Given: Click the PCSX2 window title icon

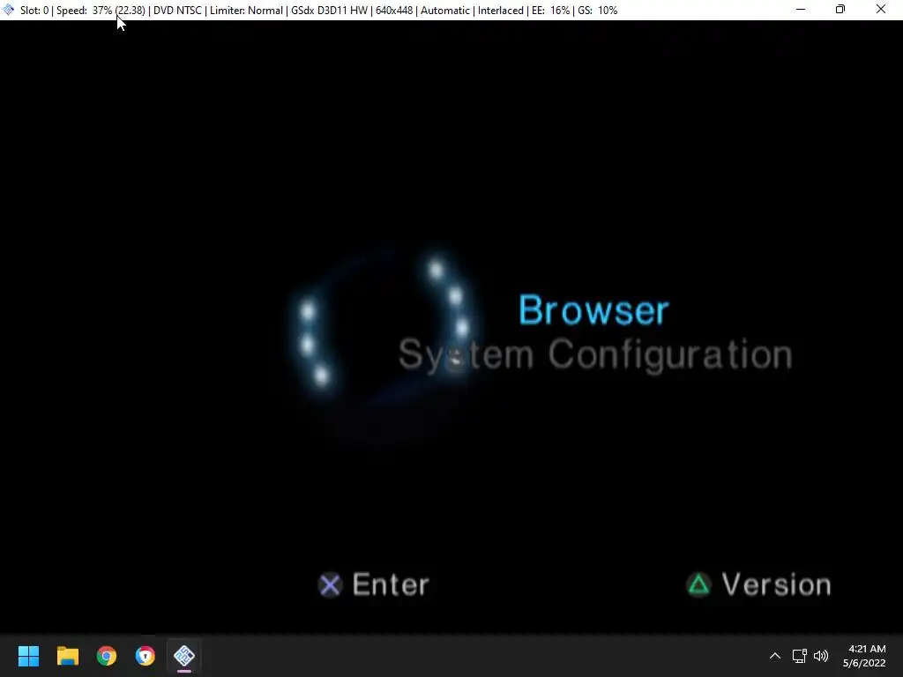Looking at the screenshot, I should pyautogui.click(x=9, y=10).
